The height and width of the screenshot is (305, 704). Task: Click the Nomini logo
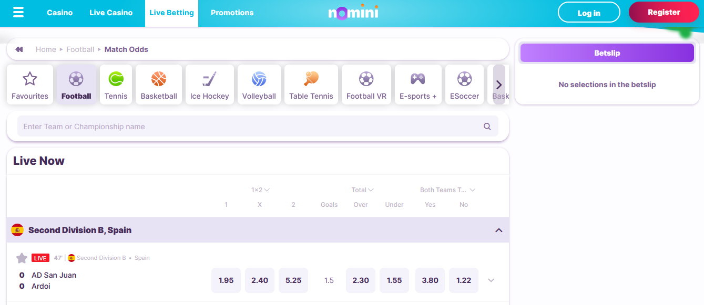click(x=353, y=12)
